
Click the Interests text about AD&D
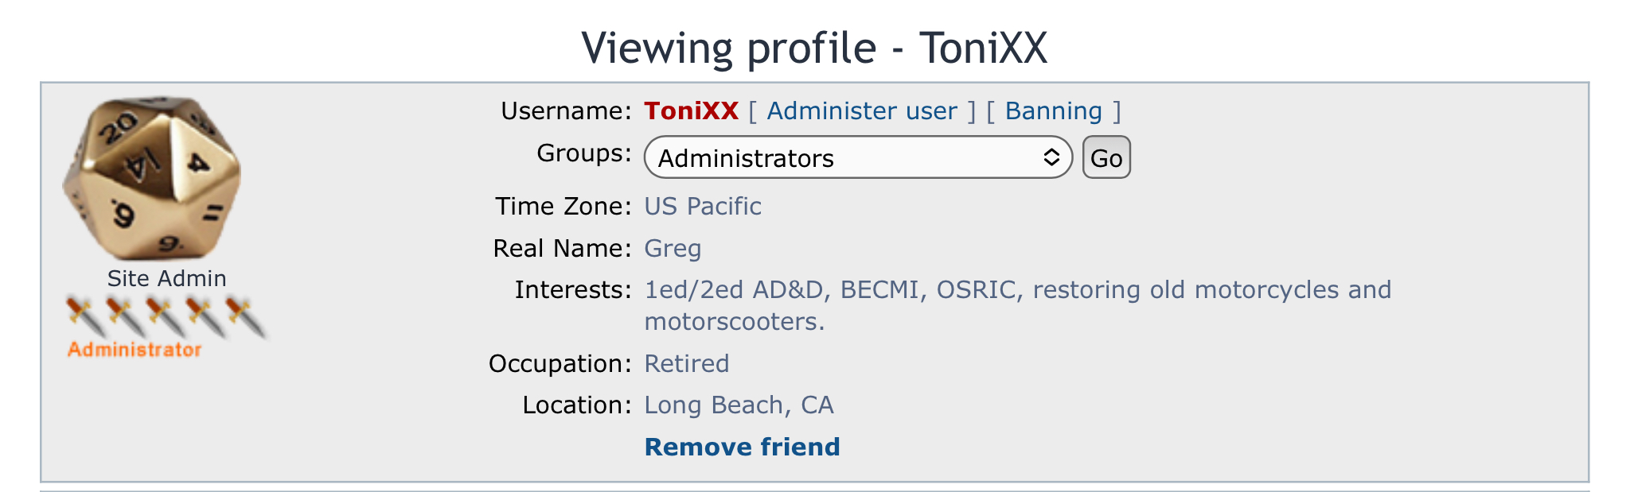point(1018,305)
